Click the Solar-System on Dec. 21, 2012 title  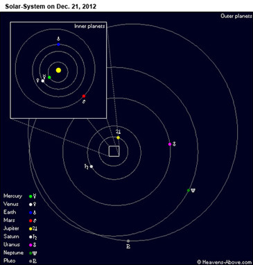point(51,6)
